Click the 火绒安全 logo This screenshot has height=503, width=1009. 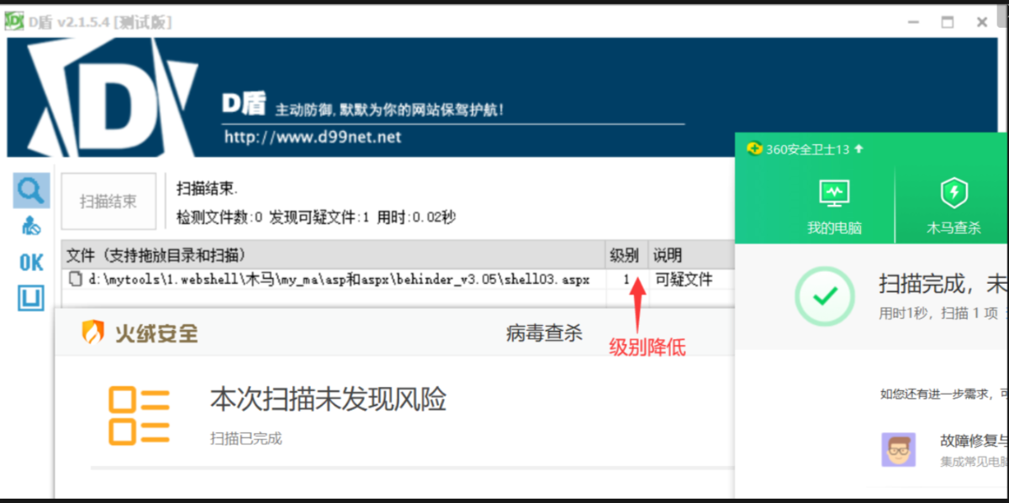140,333
